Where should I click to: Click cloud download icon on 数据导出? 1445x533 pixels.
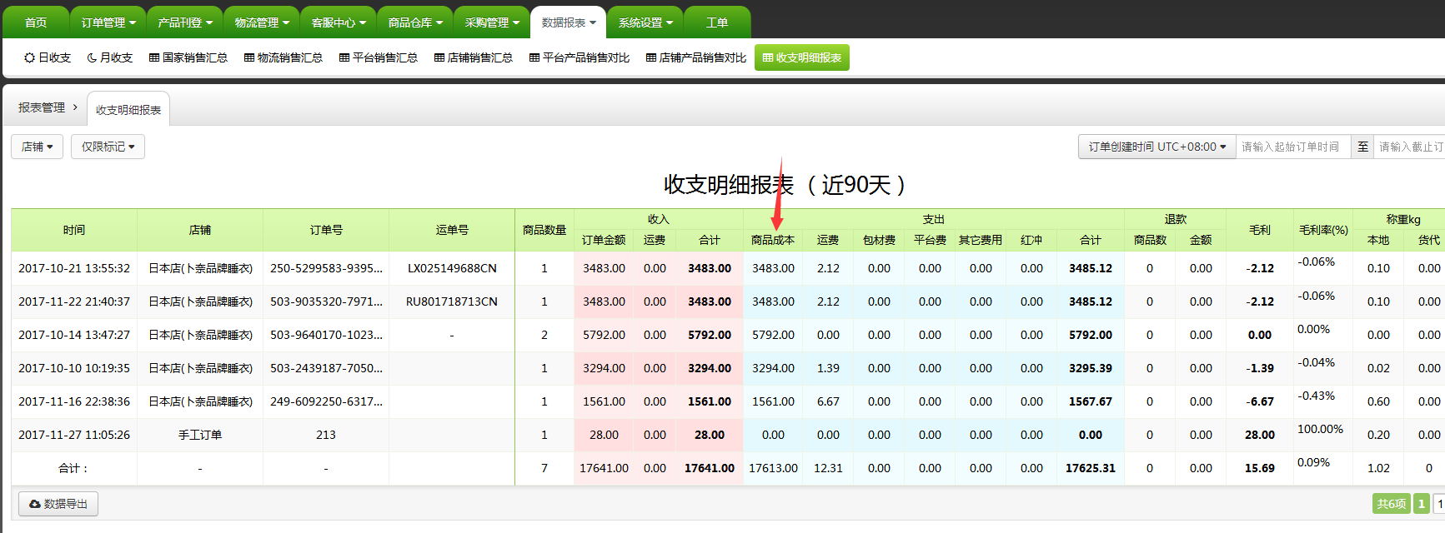pos(35,504)
